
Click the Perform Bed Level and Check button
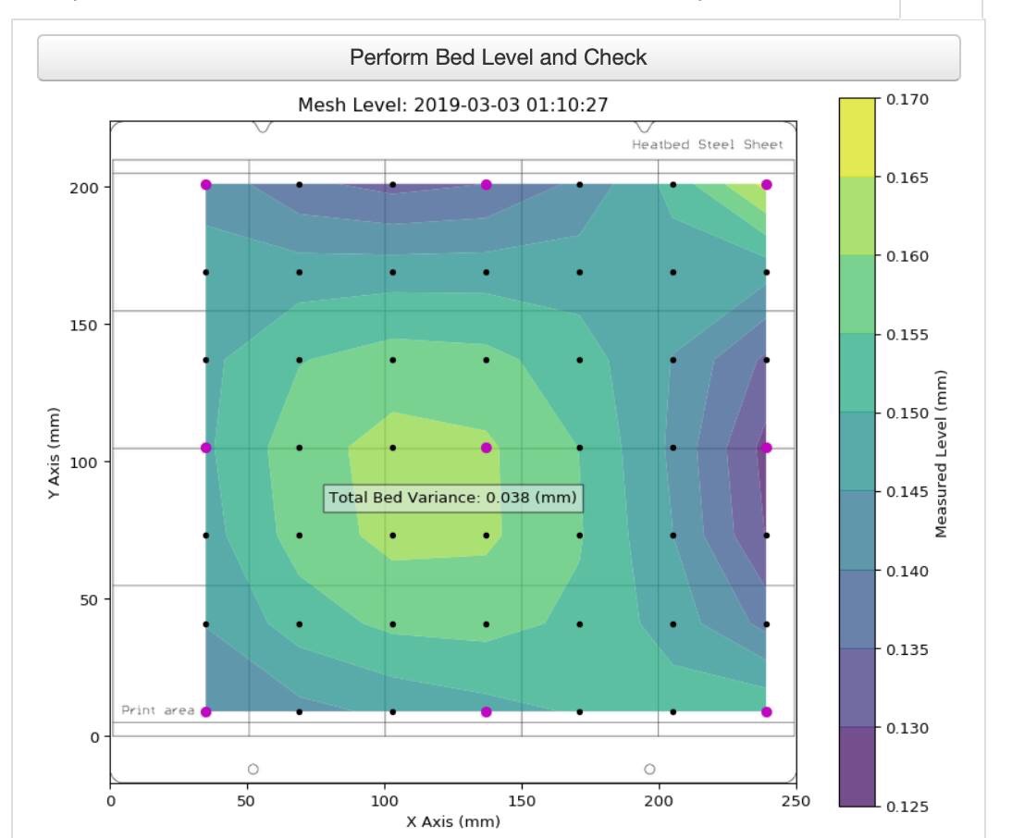click(499, 57)
